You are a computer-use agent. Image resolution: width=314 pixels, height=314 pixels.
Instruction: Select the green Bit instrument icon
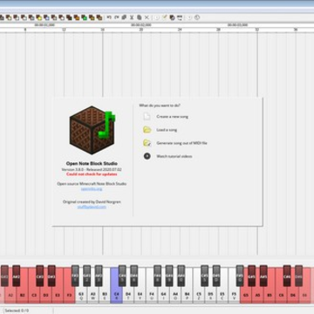click(x=85, y=17)
